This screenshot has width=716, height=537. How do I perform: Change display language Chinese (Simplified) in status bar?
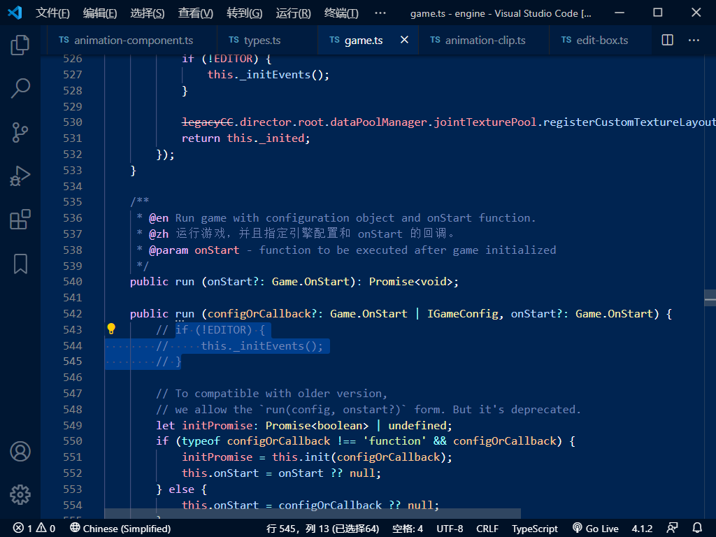(120, 529)
